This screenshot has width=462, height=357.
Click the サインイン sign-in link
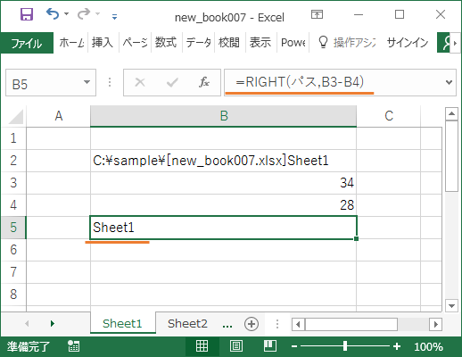click(408, 43)
